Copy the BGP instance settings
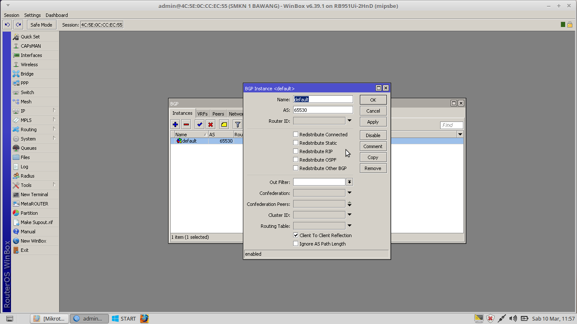 (x=373, y=157)
